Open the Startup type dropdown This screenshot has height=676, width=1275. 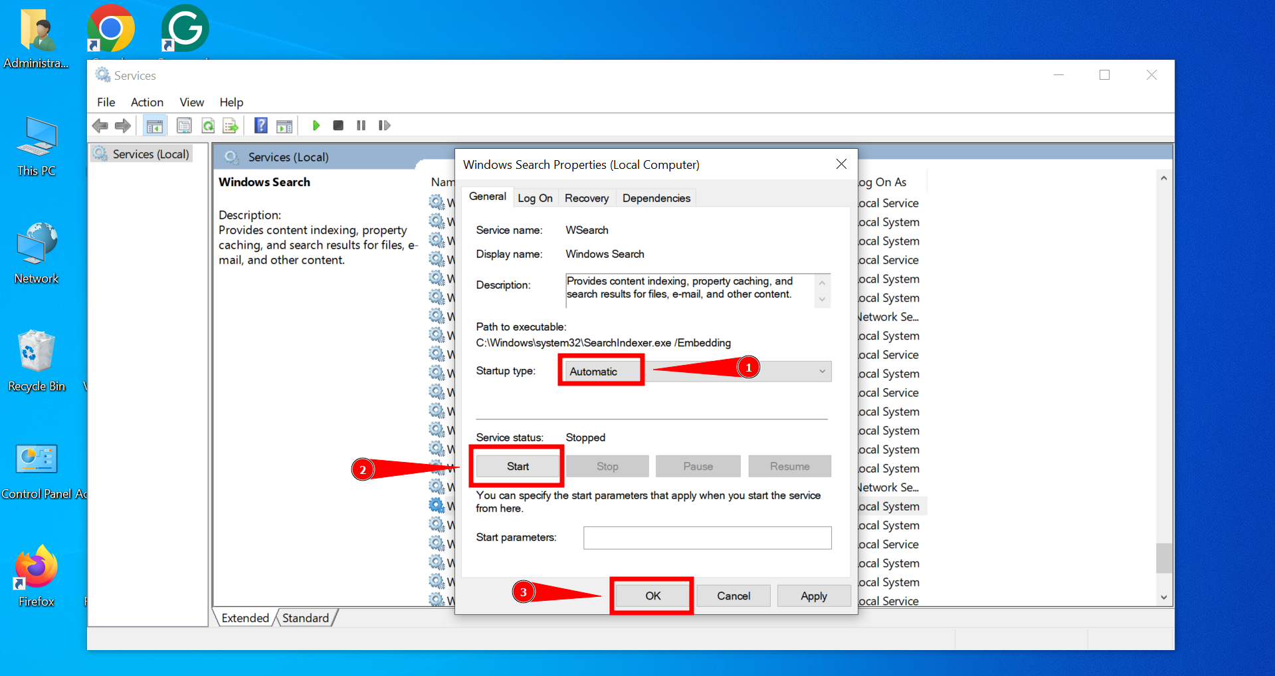pos(697,372)
